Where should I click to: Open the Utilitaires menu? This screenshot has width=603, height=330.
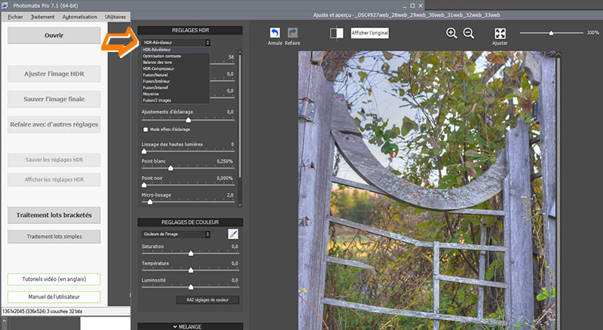[115, 17]
